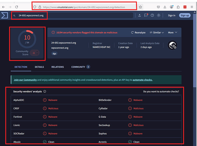Click the G-Data Malware result
Image resolution: width=197 pixels, height=146 pixels.
tap(138, 117)
